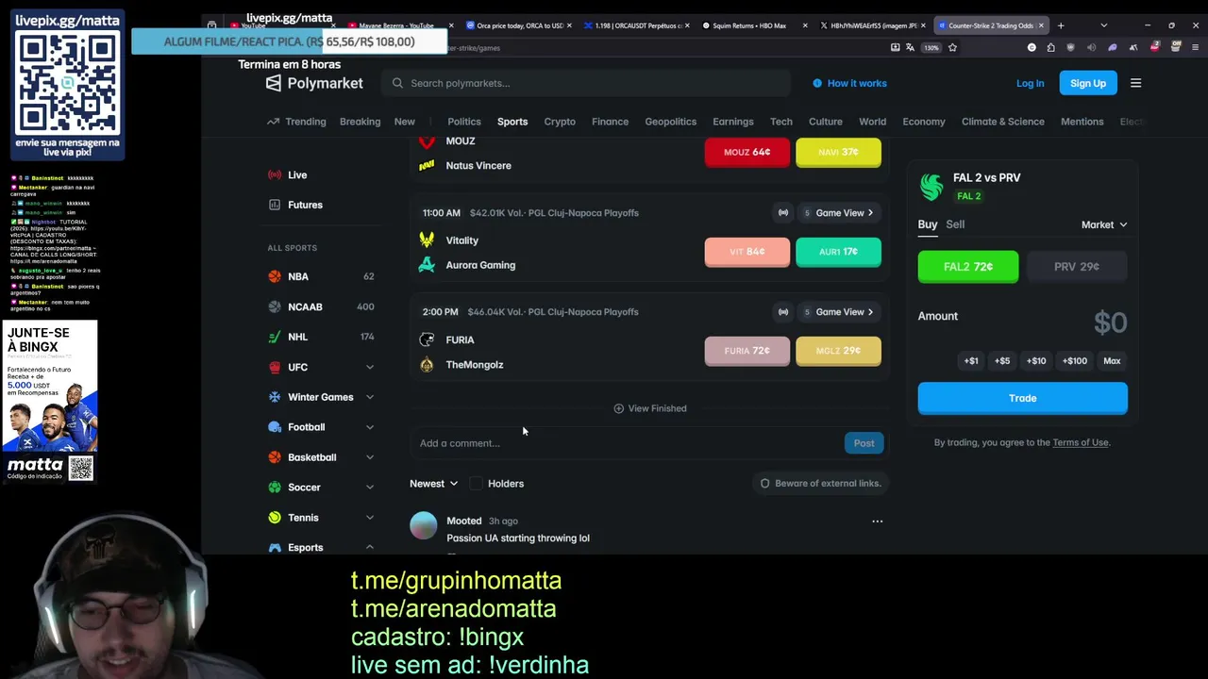Screen dimensions: 1208x679
Task: Open Game View for FURIA match
Action: [837, 312]
